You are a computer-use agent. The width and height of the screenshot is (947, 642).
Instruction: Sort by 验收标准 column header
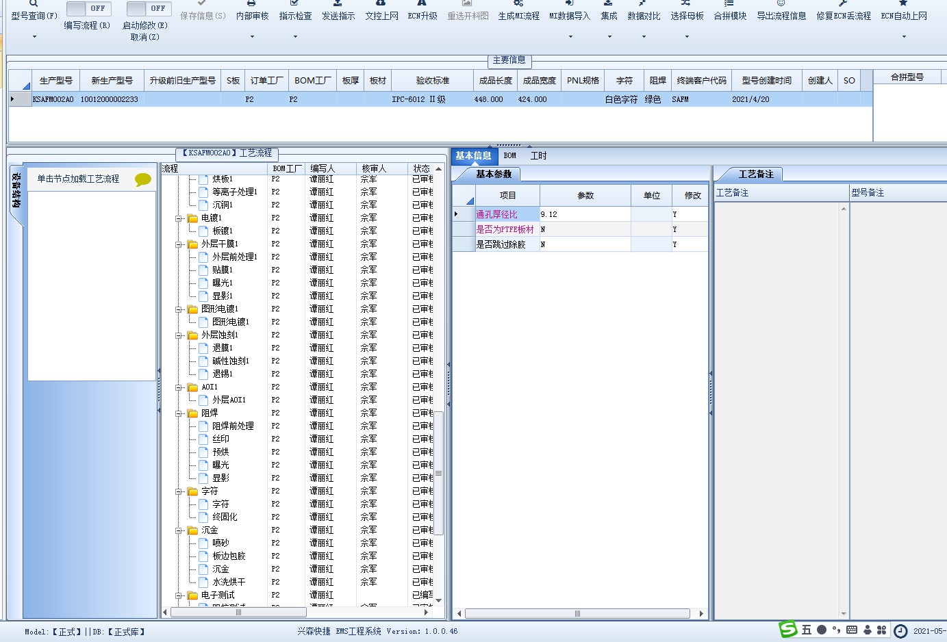pos(432,80)
